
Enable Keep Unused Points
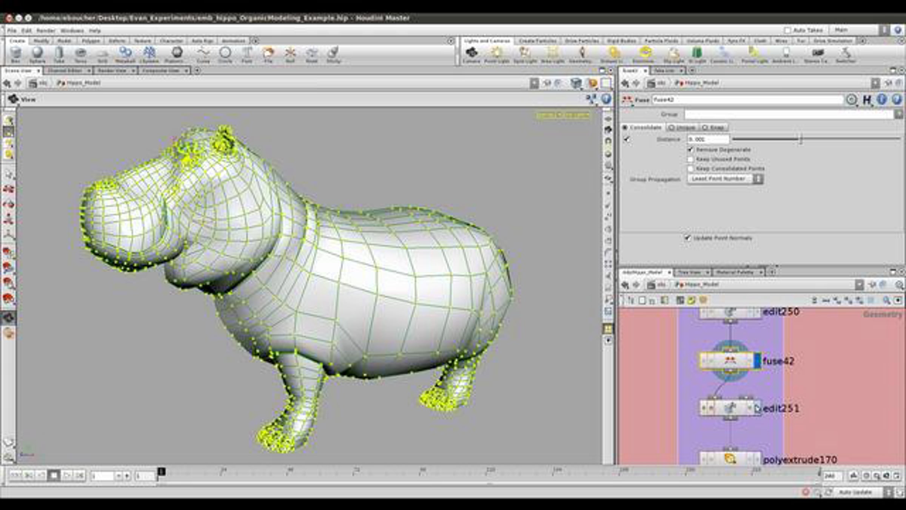(690, 159)
